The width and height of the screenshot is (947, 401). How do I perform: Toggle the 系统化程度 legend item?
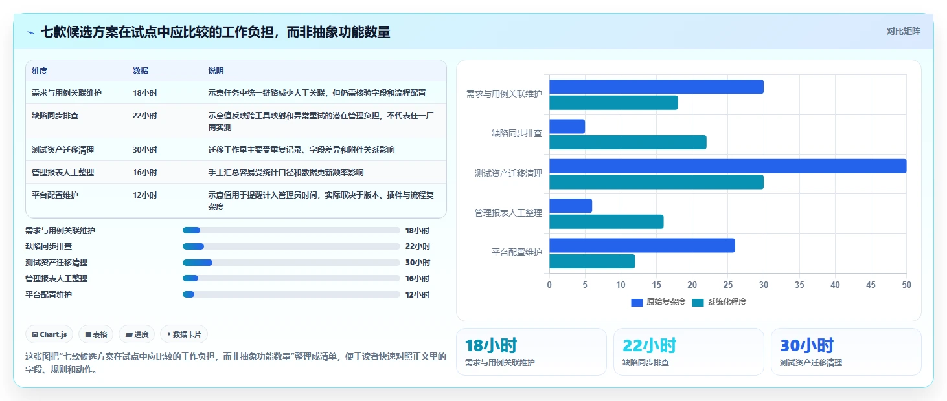719,302
